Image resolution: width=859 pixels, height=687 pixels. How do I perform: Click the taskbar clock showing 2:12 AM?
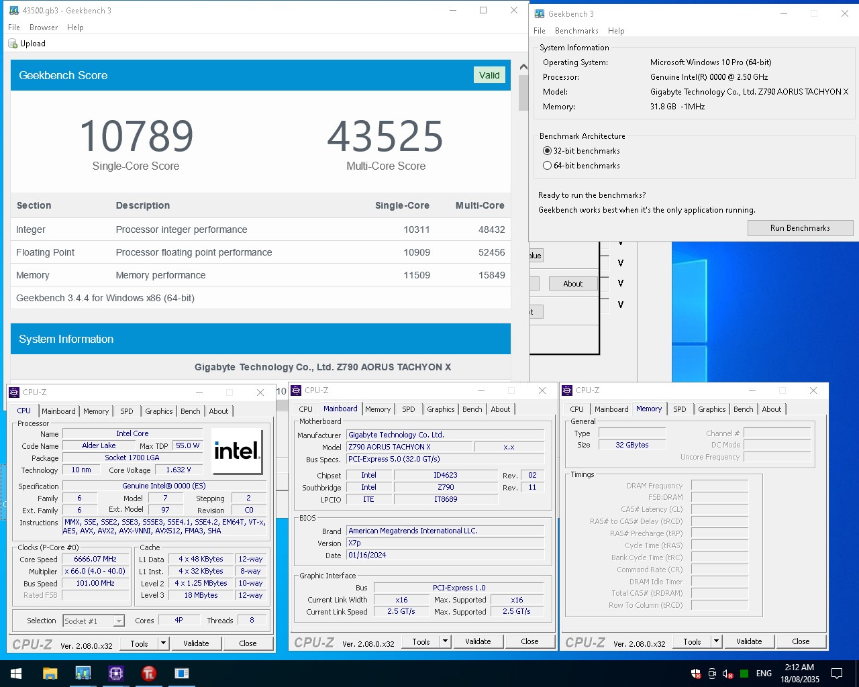[799, 674]
